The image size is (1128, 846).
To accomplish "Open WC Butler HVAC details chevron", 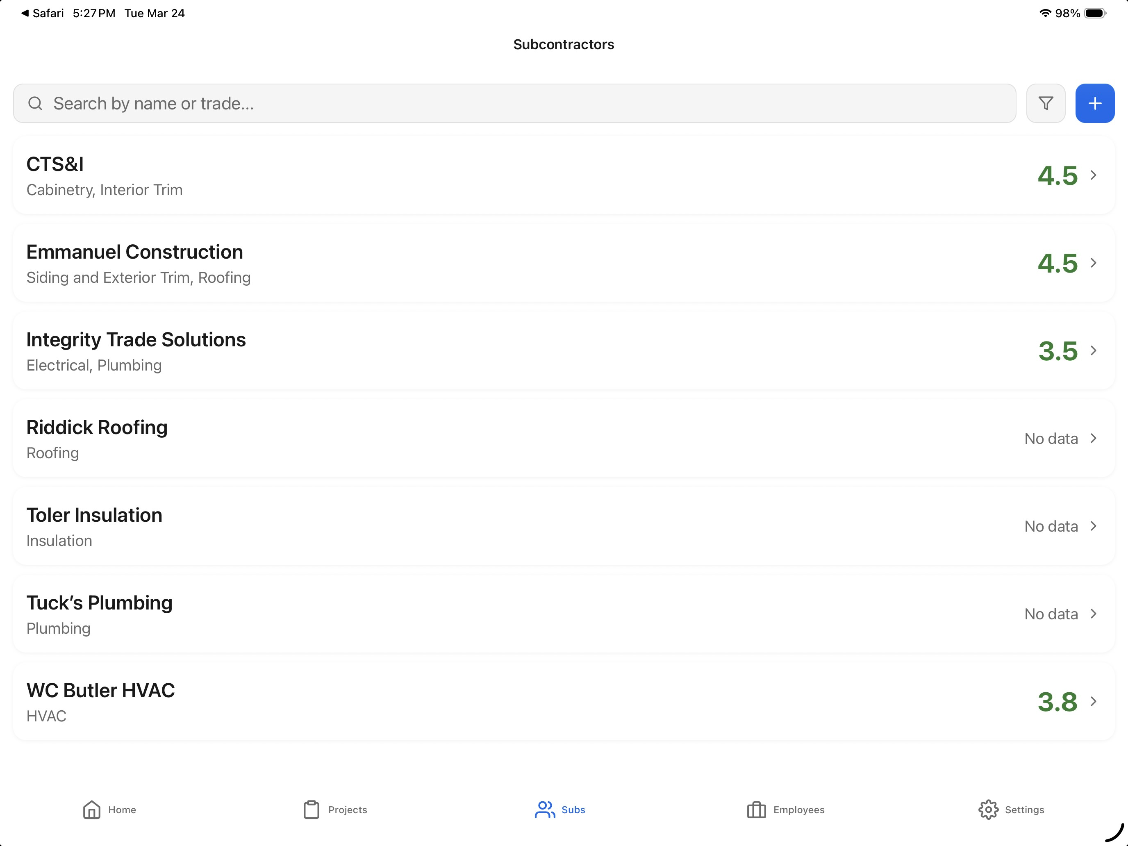I will click(1093, 701).
